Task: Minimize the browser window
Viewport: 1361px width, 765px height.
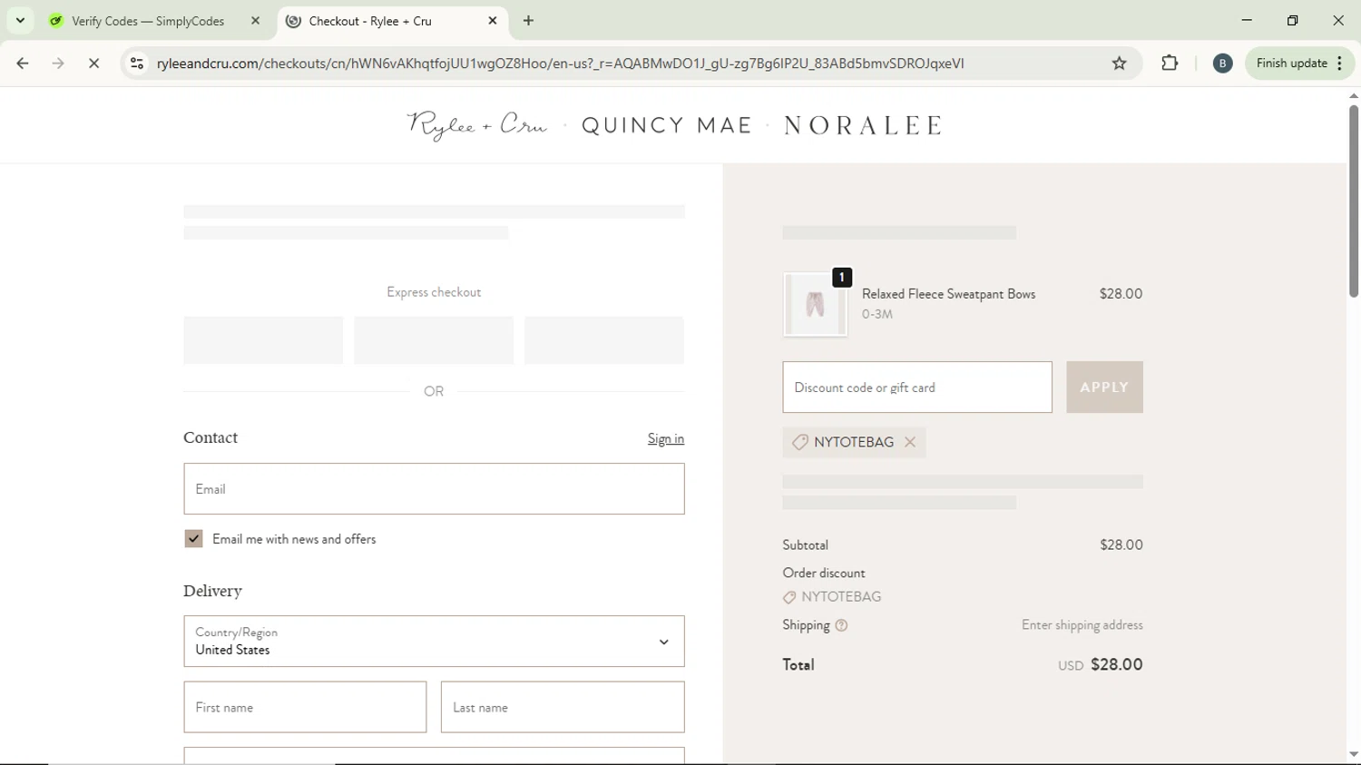Action: coord(1247,21)
